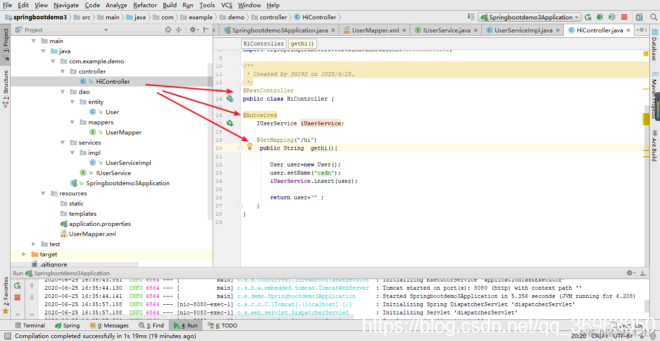Select UserMapper.xml in project tree

pyautogui.click(x=92, y=234)
